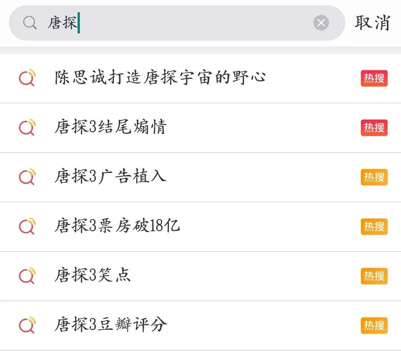This screenshot has width=401, height=351.
Task: Click search icon beside 陈思诚打造唐探宇宙的野心
Action: point(27,78)
